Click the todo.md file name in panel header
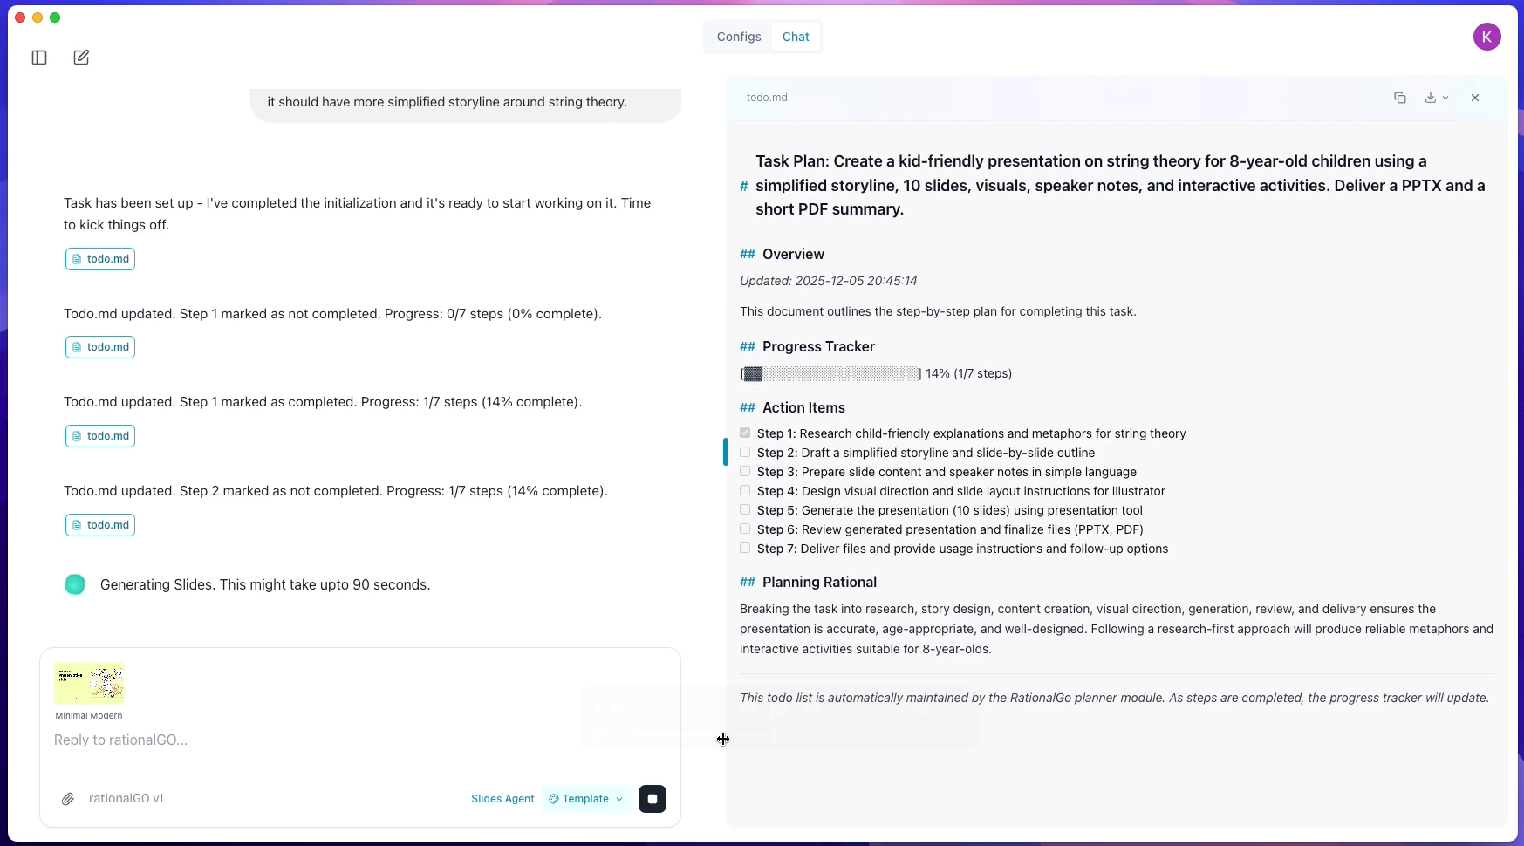 click(767, 98)
